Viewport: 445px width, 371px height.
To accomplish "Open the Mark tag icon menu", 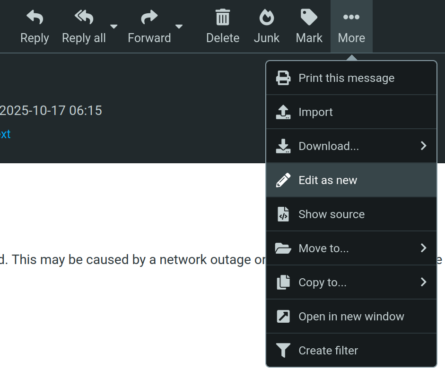I will click(x=309, y=18).
